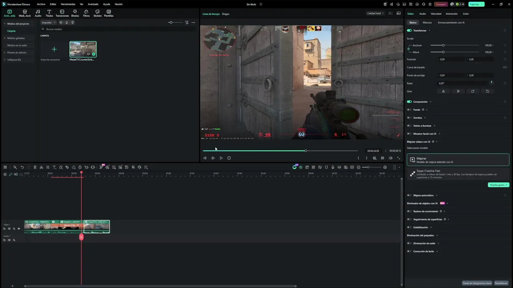Expand Eliminación del parpadeo section

click(437, 235)
